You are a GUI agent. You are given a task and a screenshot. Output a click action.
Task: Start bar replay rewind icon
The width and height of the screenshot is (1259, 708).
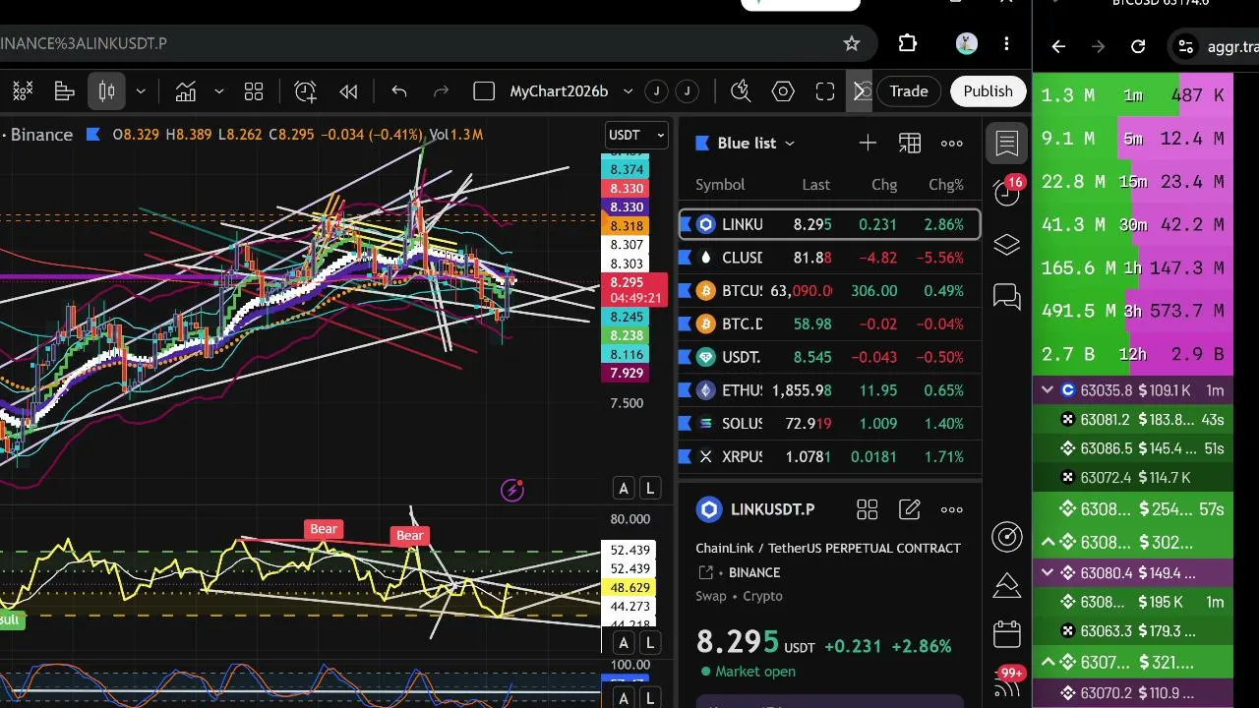point(348,91)
